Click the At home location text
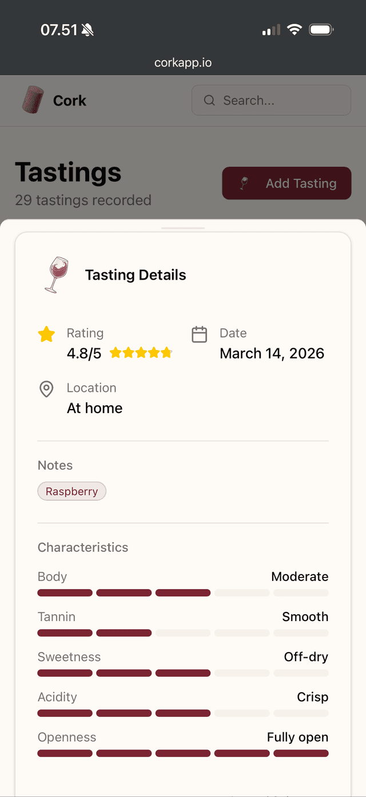 pos(94,408)
